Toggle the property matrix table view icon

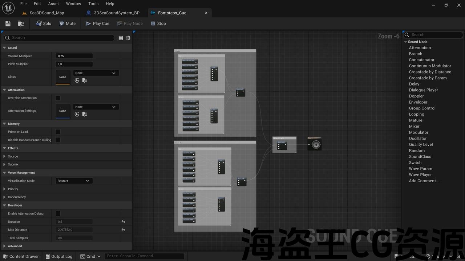point(121,38)
